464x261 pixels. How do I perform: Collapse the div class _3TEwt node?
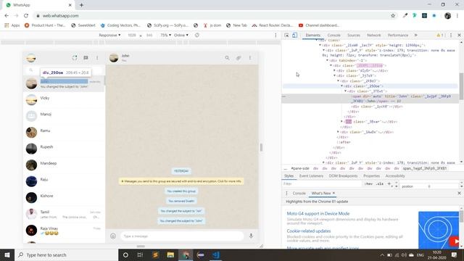pyautogui.click(x=345, y=91)
